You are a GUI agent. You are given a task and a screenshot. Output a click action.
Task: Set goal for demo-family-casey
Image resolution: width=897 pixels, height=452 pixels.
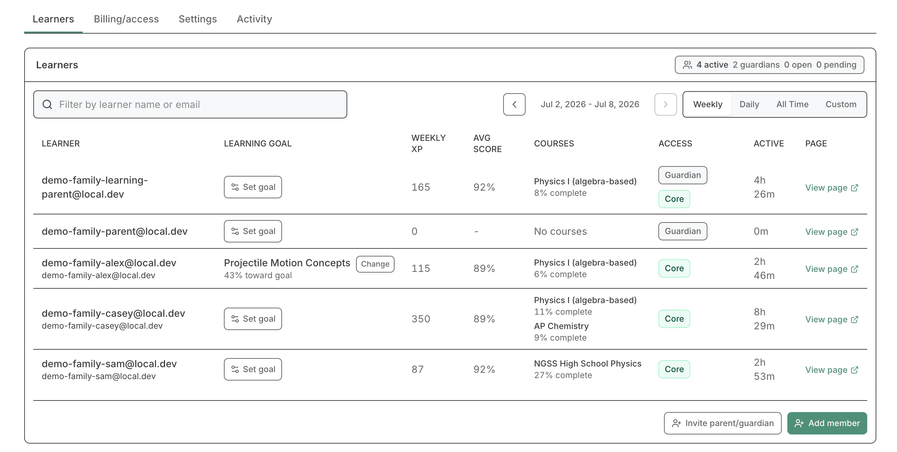click(x=253, y=319)
